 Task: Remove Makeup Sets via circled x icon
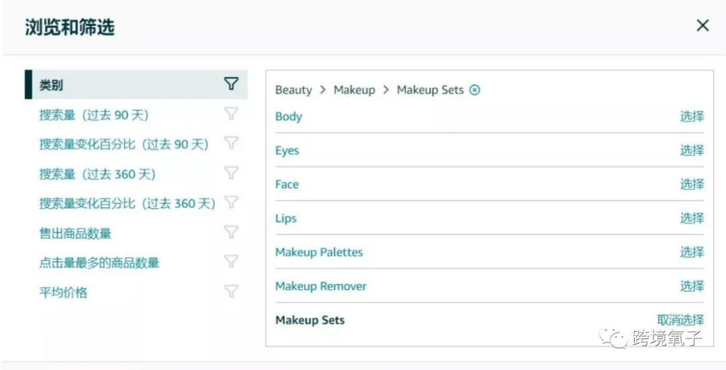pyautogui.click(x=475, y=90)
